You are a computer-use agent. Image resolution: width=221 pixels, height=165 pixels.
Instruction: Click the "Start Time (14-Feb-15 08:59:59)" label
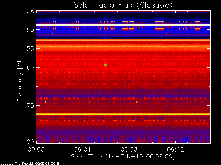pyautogui.click(x=123, y=157)
